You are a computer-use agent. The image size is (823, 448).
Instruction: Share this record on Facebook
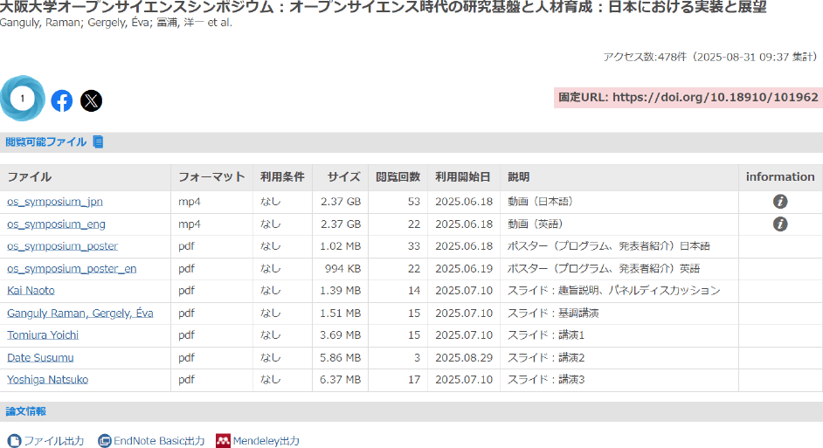tap(62, 100)
